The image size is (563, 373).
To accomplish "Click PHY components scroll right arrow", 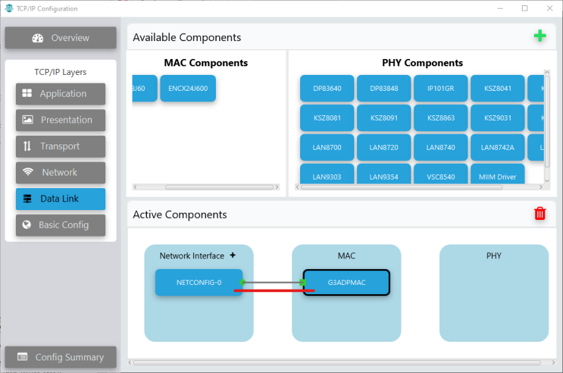I will (540, 187).
